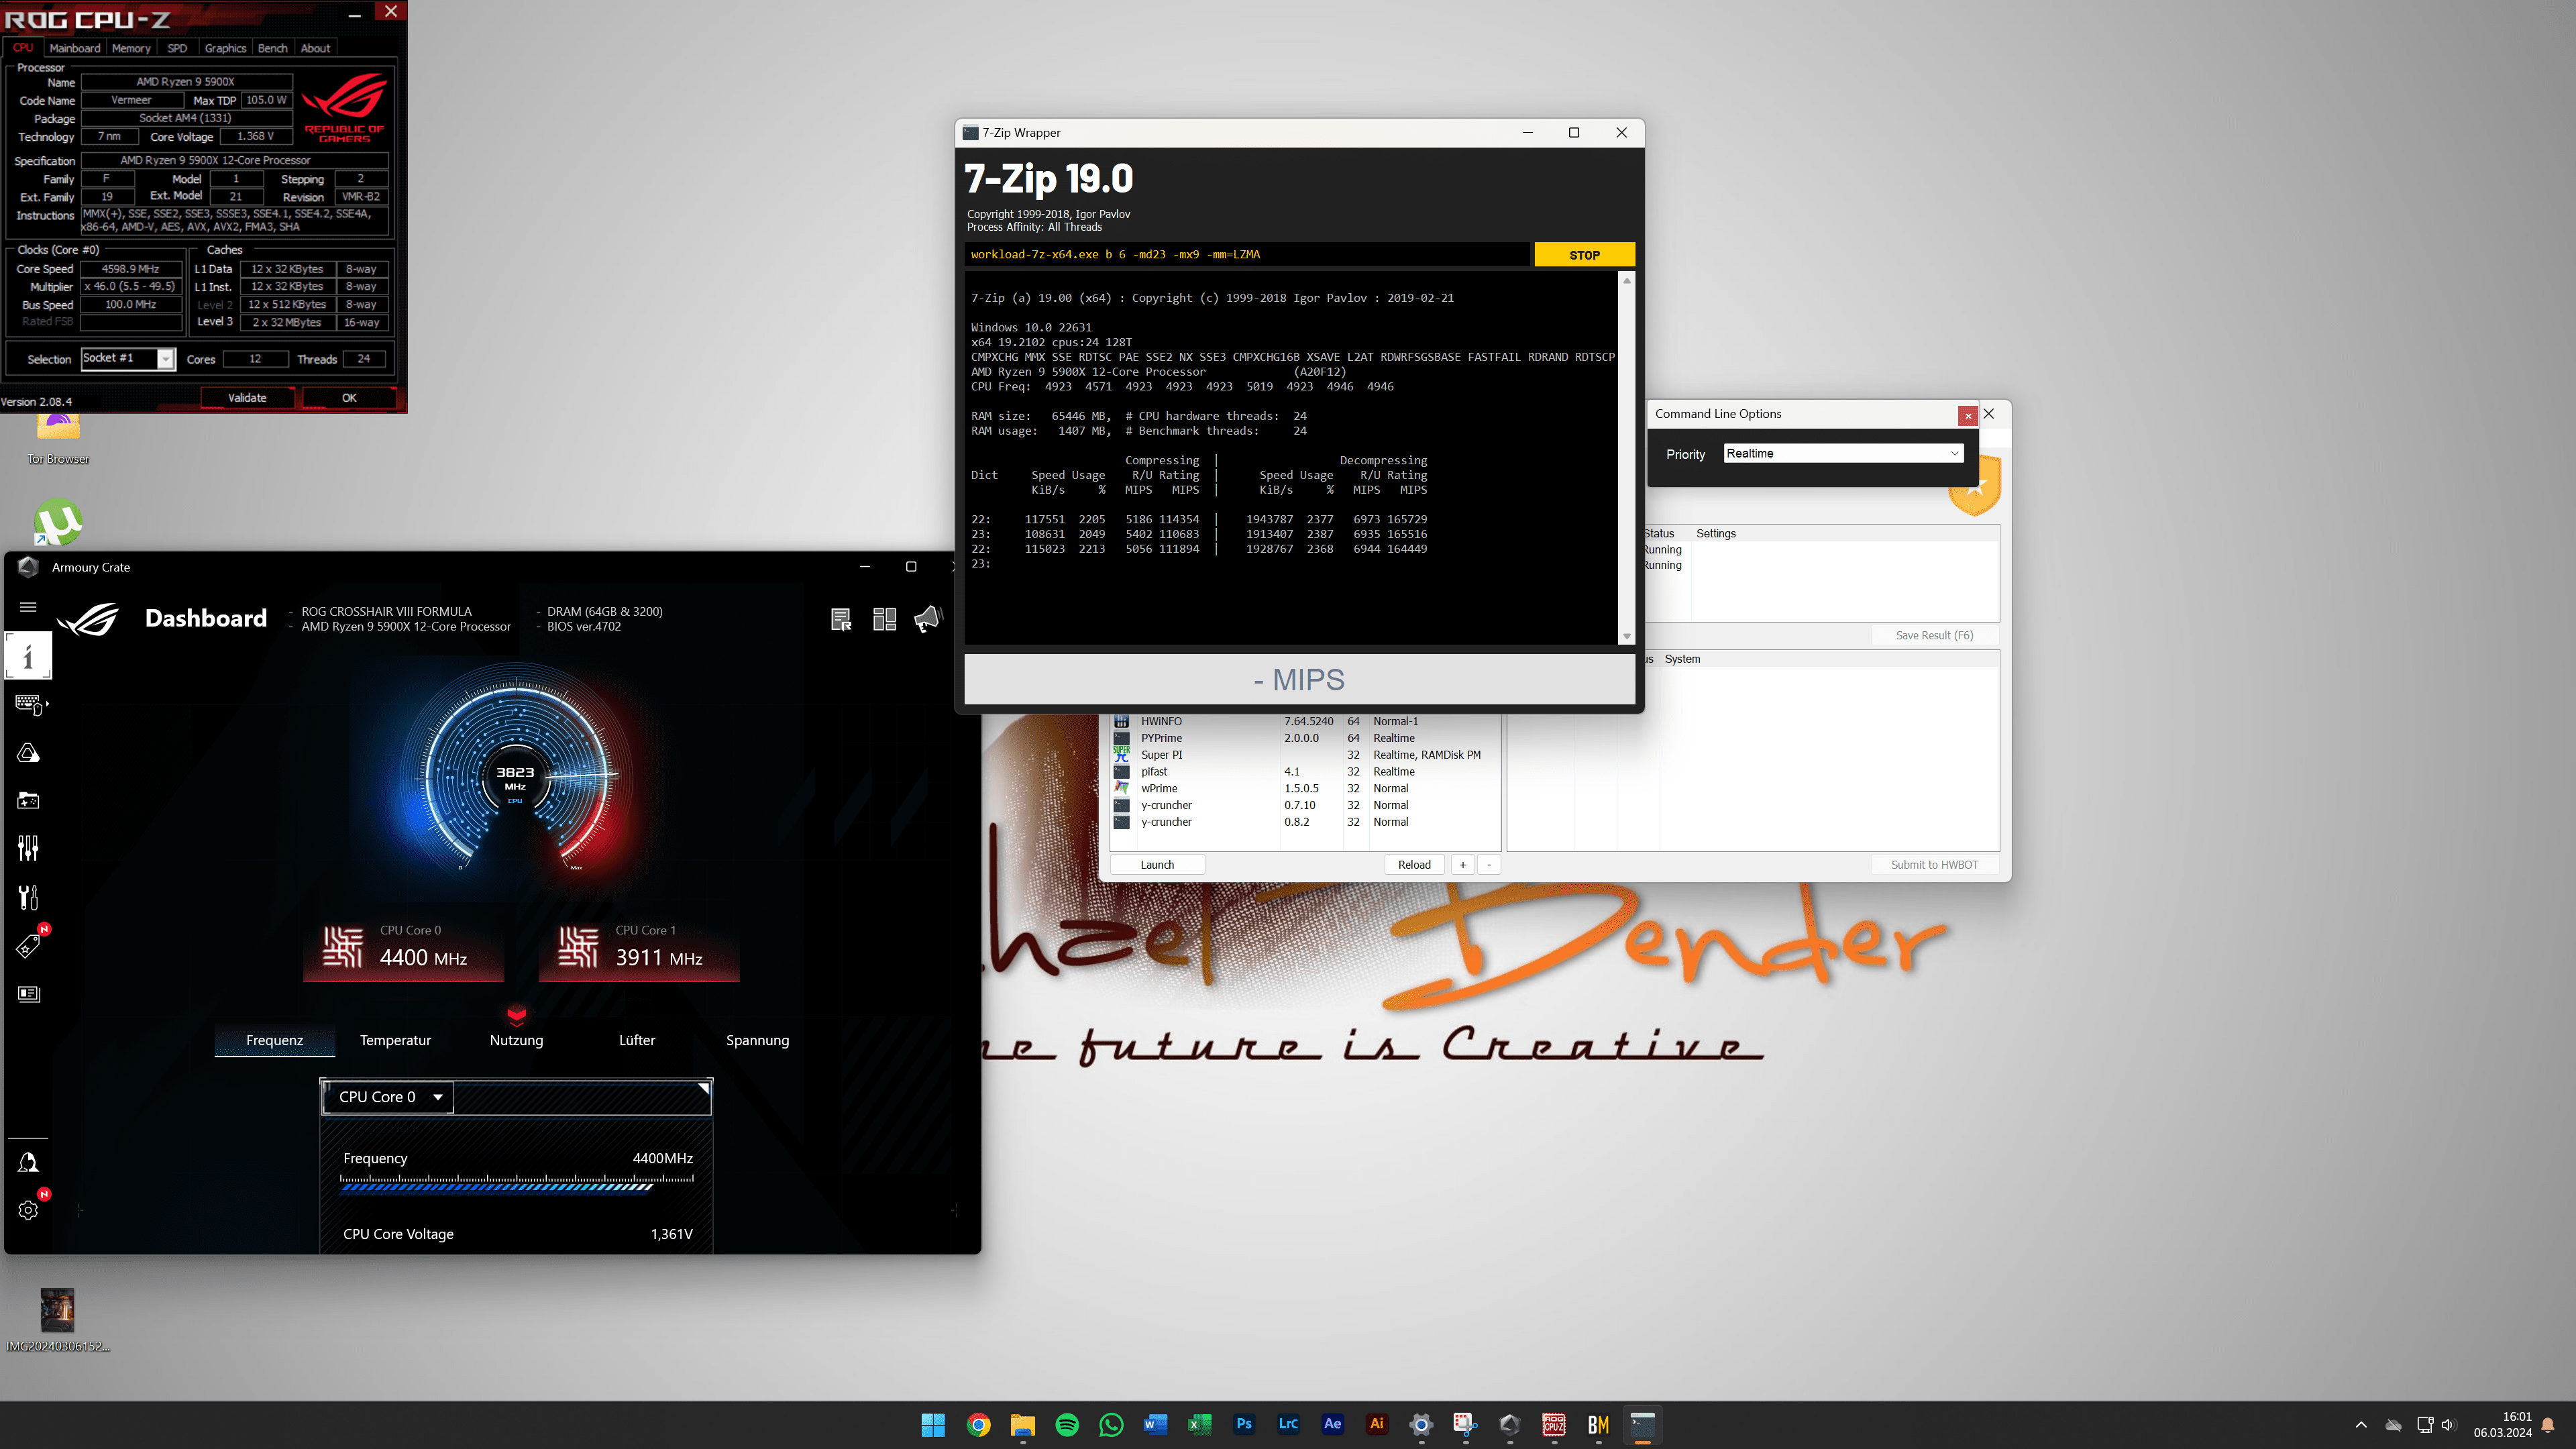The image size is (2576, 1449).
Task: Click the 7-Zip output scrollbar down arrow
Action: coord(1627,637)
